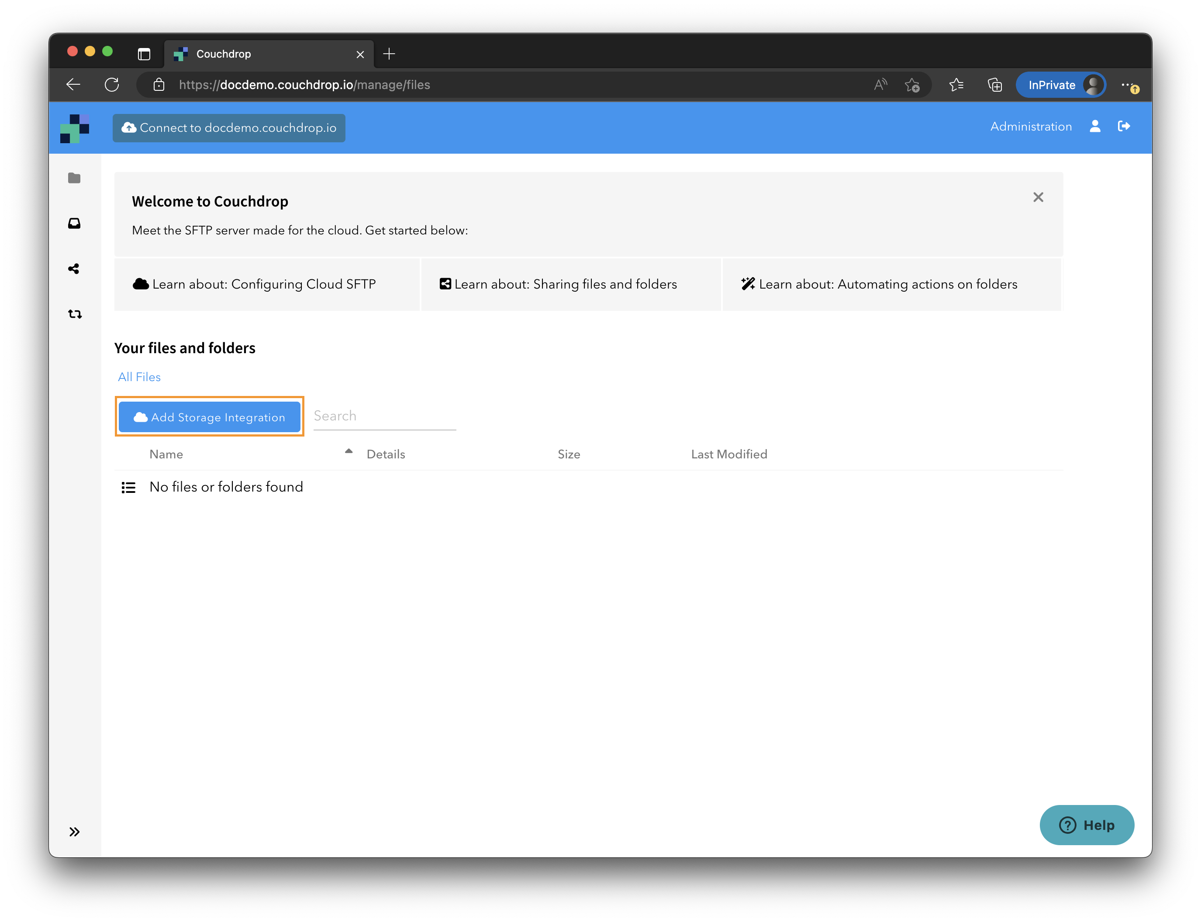Expand the sidebar with double chevron

[x=74, y=832]
